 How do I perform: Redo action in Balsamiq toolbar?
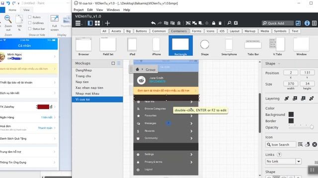click(x=159, y=23)
